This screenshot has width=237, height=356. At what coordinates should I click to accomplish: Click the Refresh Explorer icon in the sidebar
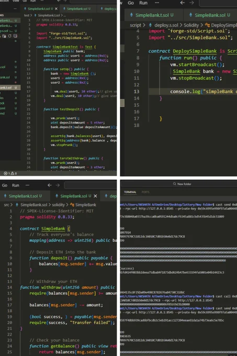9,36
